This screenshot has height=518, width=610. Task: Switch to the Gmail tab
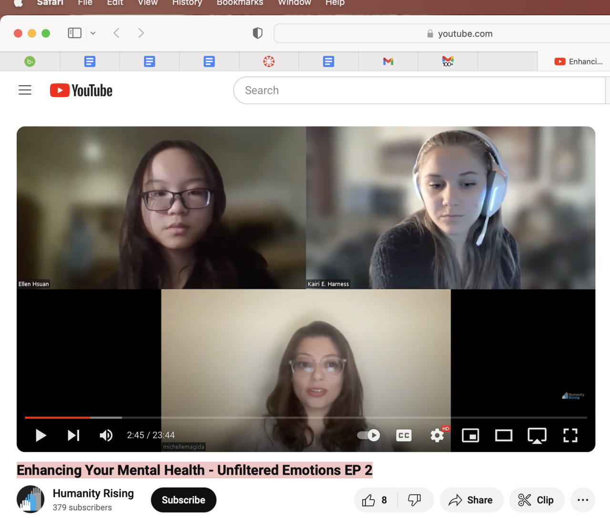[388, 61]
